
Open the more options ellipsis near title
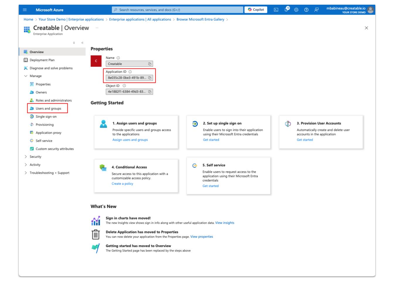97,28
